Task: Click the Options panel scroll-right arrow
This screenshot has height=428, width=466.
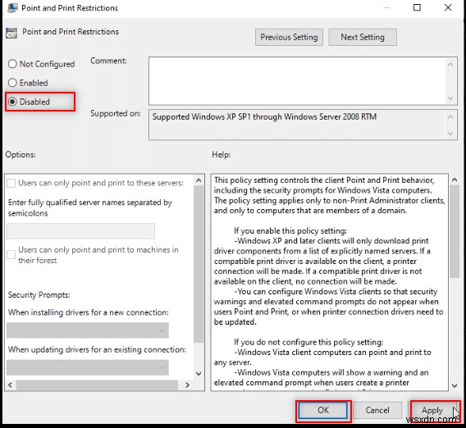Action: coord(187,385)
